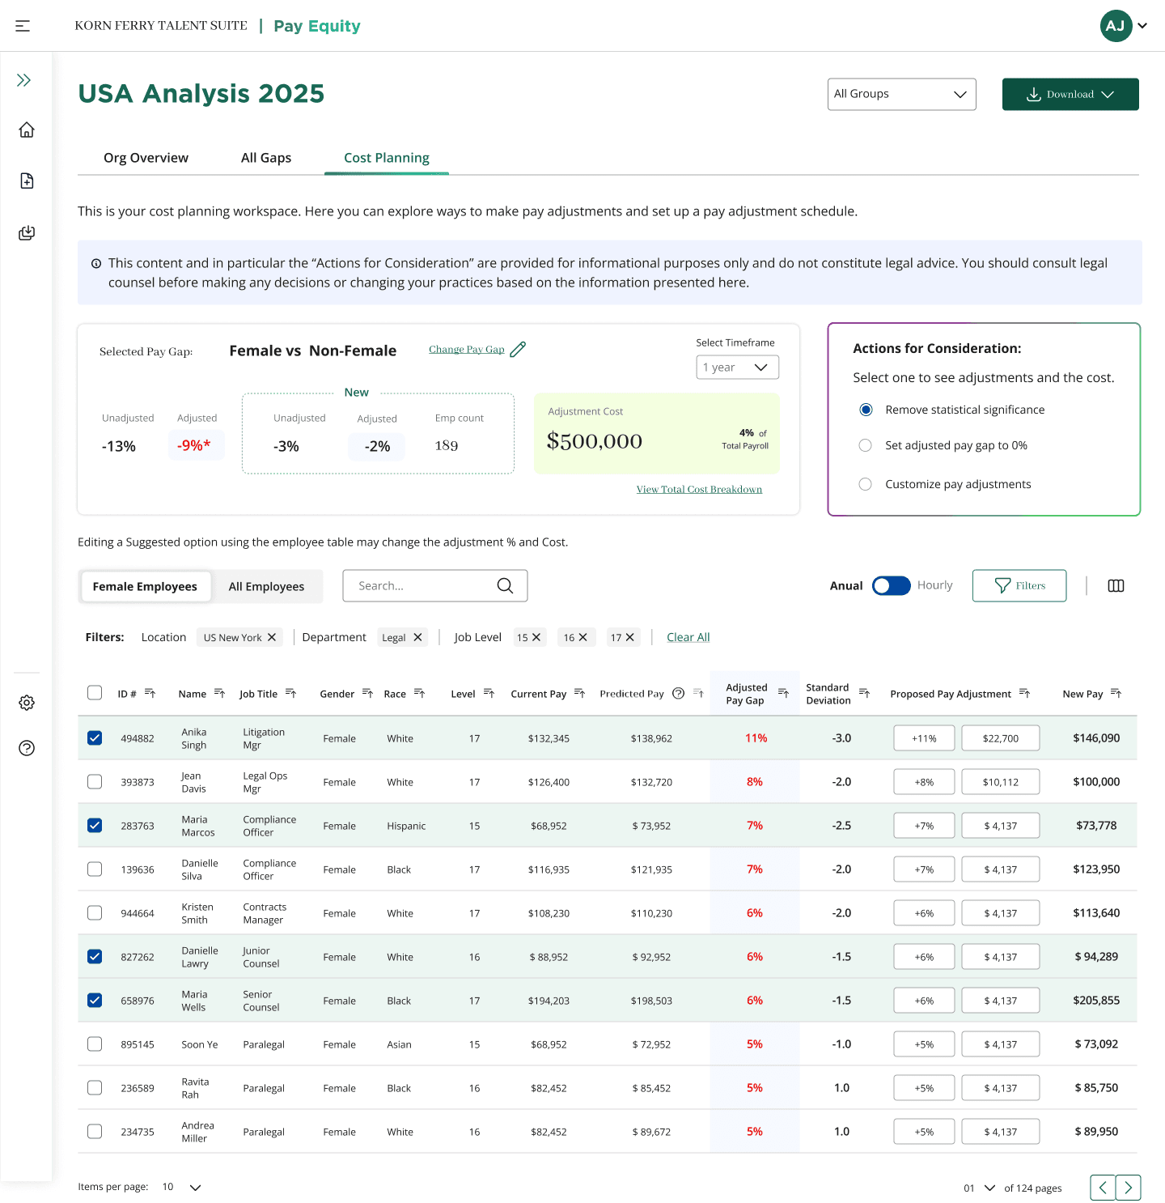1165x1203 pixels.
Task: Open the Download button menu
Action: 1070,94
